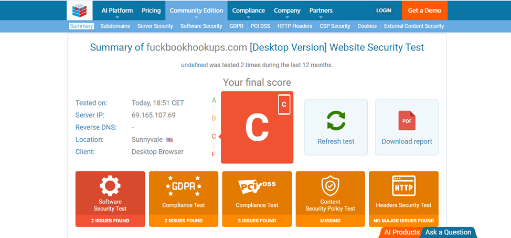Click the mobile version grade C icon
The height and width of the screenshot is (238, 511).
tap(284, 105)
